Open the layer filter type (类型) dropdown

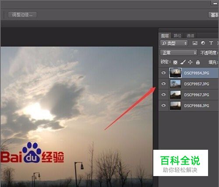174,43
